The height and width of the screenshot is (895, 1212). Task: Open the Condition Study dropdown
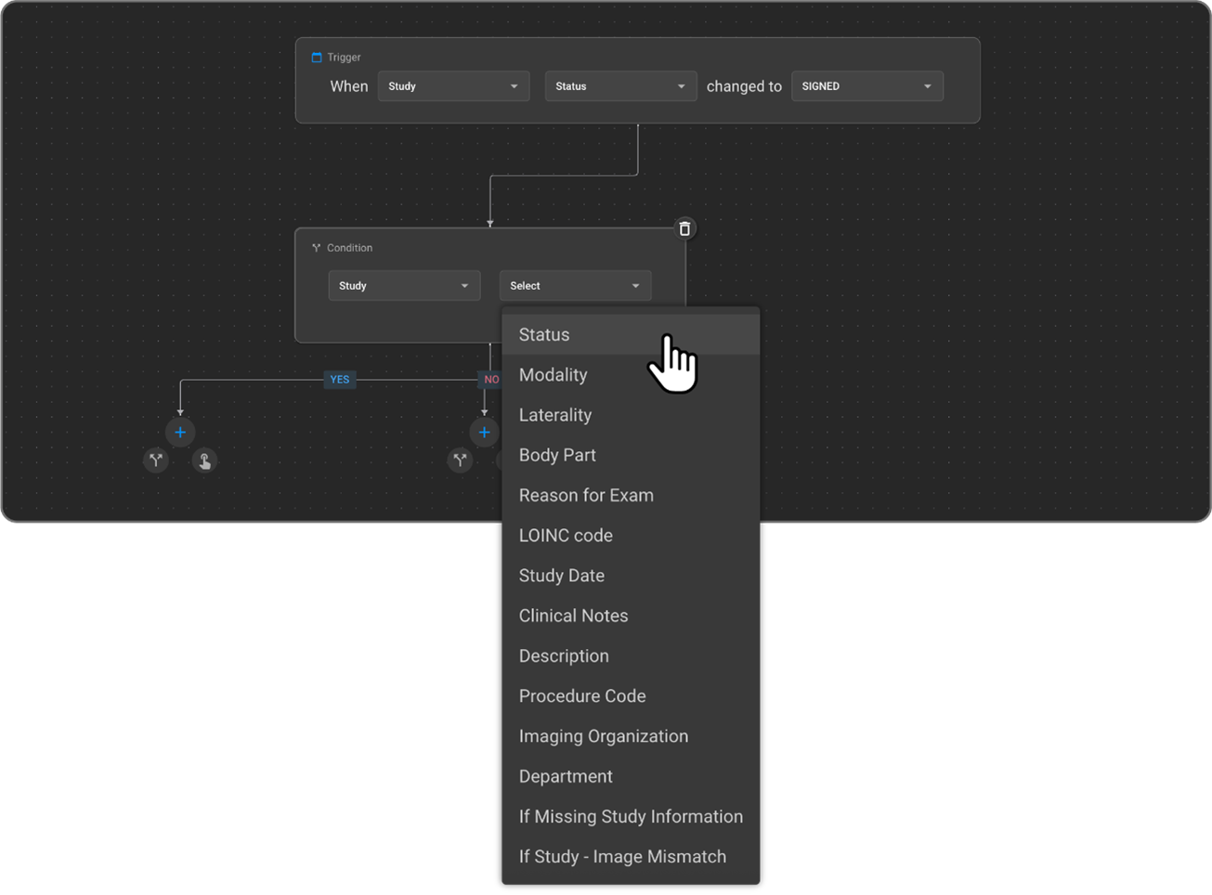click(x=404, y=286)
